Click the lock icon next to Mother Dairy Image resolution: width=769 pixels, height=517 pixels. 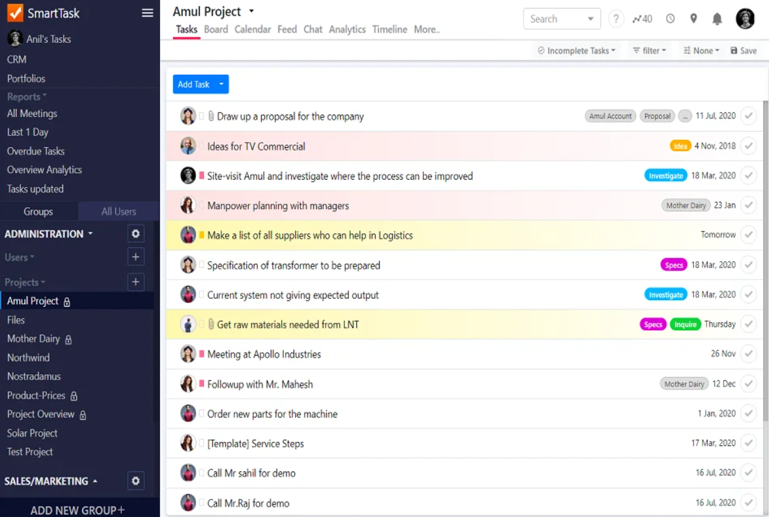click(x=68, y=339)
